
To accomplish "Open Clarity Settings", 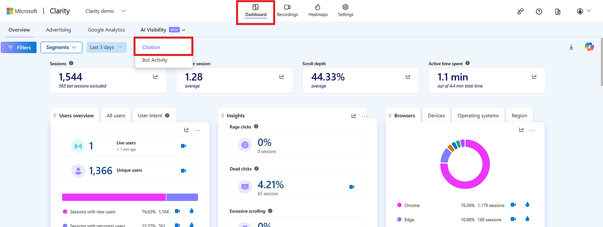I will coord(345,11).
